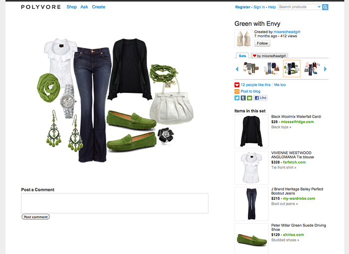Expand the Black tops category link
This screenshot has height=254, width=349.
281,127
